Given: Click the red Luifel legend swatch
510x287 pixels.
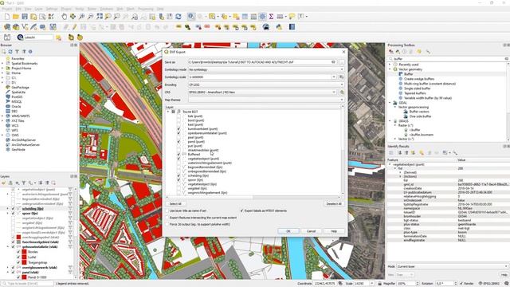Looking at the screenshot, I should tap(24, 257).
